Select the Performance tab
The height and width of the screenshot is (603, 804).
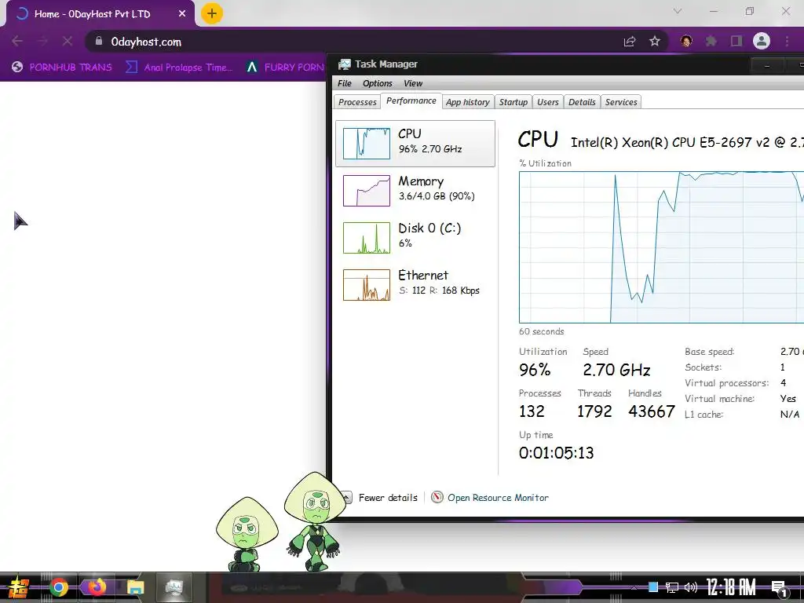coord(411,101)
